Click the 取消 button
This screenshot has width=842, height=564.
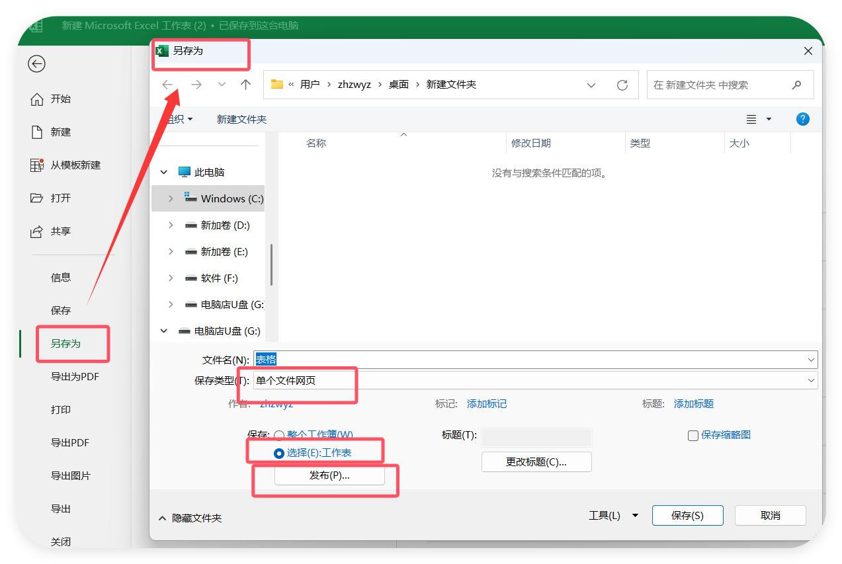pos(771,516)
